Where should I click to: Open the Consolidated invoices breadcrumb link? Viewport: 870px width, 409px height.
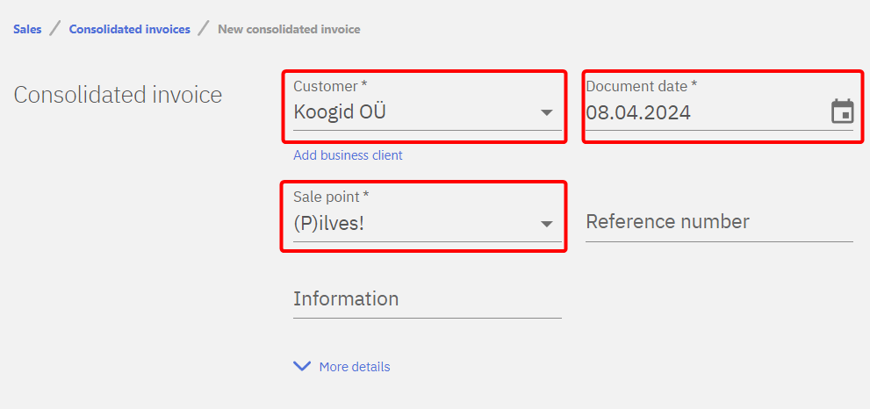point(129,29)
